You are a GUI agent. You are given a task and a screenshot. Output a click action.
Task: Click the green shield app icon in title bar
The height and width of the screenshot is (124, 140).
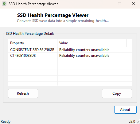(x=4, y=4)
